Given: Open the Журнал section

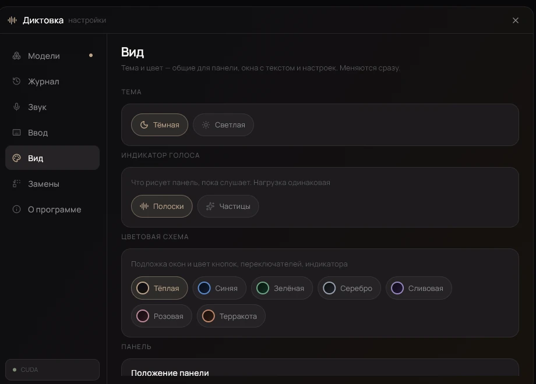Looking at the screenshot, I should click(52, 81).
